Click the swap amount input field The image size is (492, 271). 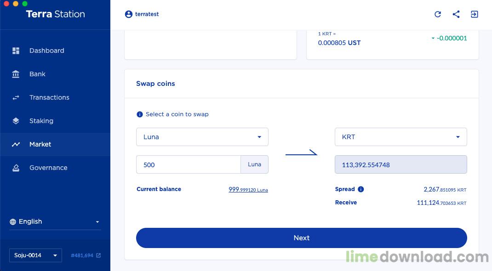[189, 164]
